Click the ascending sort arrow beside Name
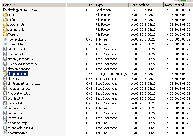Screen dimensions: 193x136 [x=15, y=5]
